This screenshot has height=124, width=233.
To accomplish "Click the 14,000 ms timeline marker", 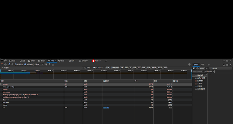I will pos(90,71).
